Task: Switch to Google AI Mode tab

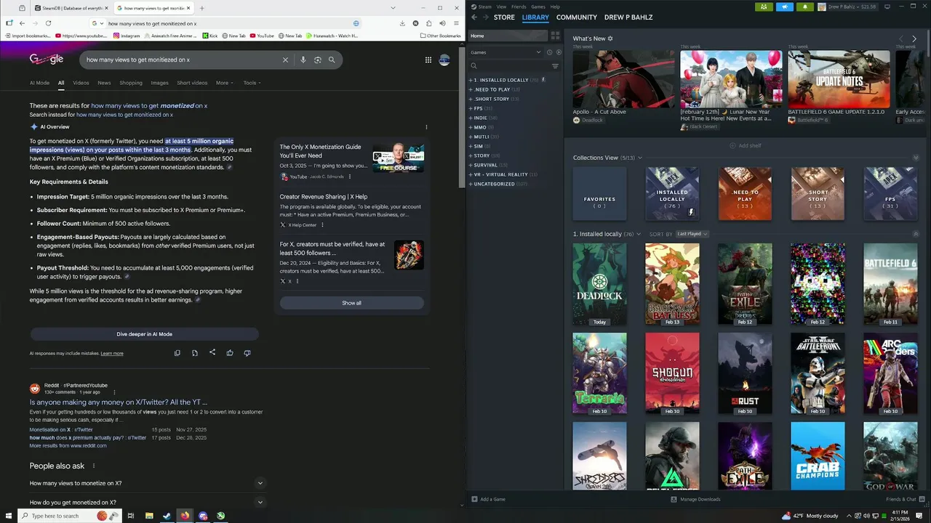Action: pyautogui.click(x=39, y=83)
